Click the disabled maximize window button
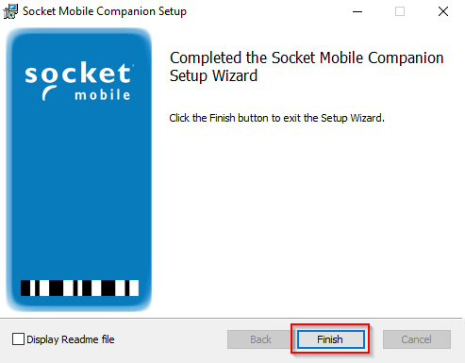The height and width of the screenshot is (363, 465). point(400,11)
